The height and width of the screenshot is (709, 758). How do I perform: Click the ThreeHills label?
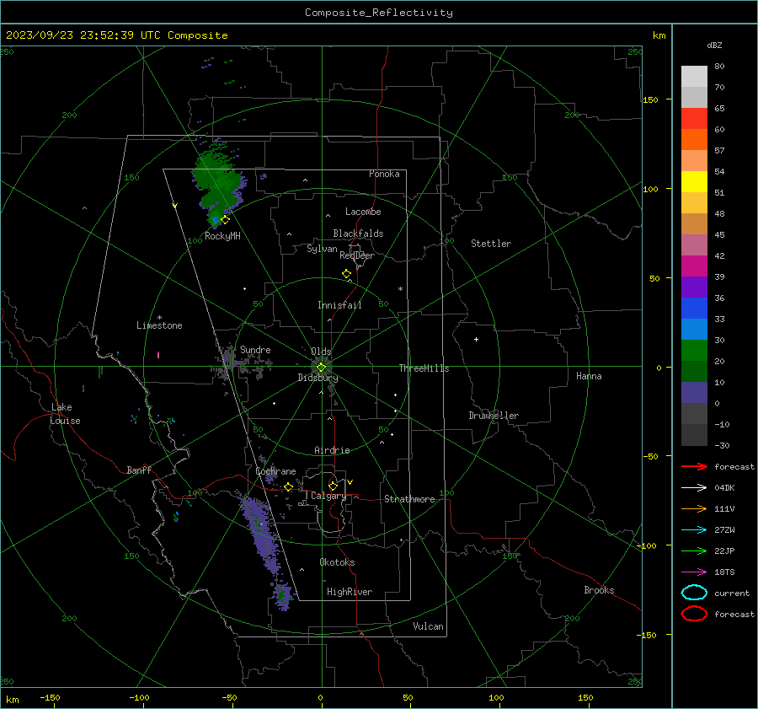[424, 368]
